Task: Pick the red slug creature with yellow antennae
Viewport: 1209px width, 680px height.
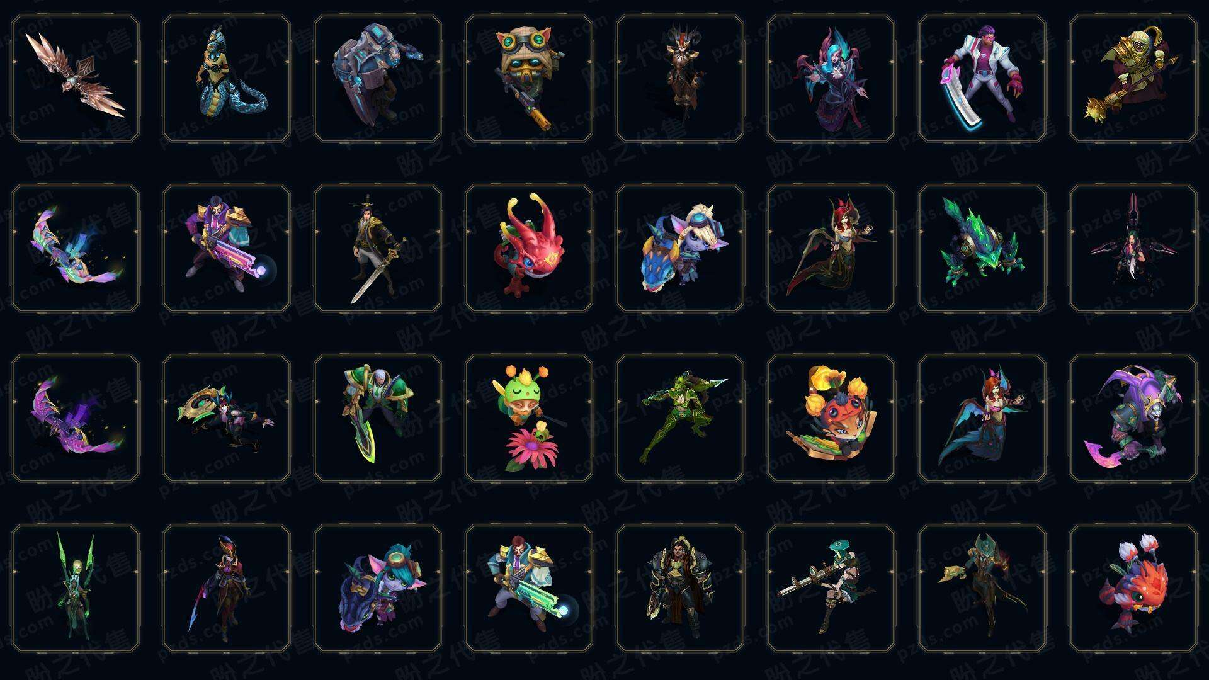Action: coord(529,248)
